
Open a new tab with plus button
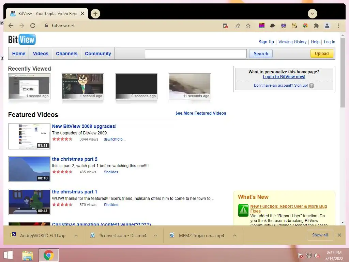[95, 14]
